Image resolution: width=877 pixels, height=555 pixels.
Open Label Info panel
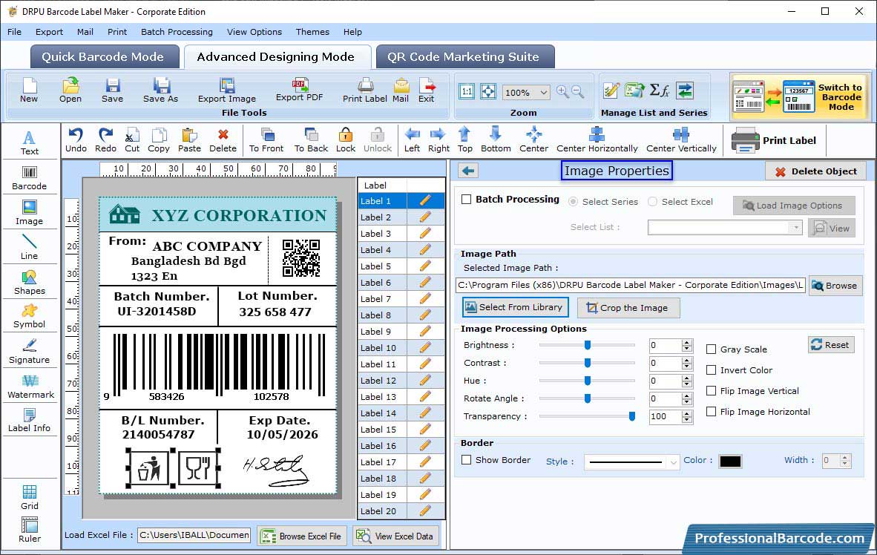[29, 420]
